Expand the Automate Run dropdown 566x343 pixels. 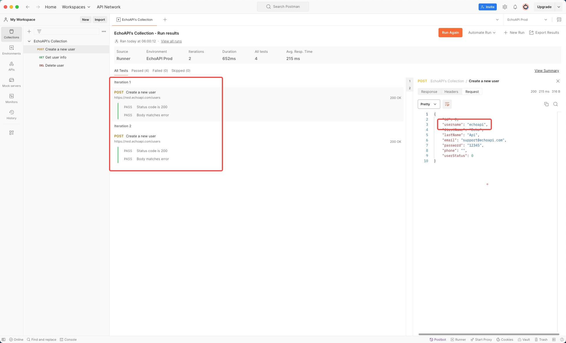(x=482, y=33)
